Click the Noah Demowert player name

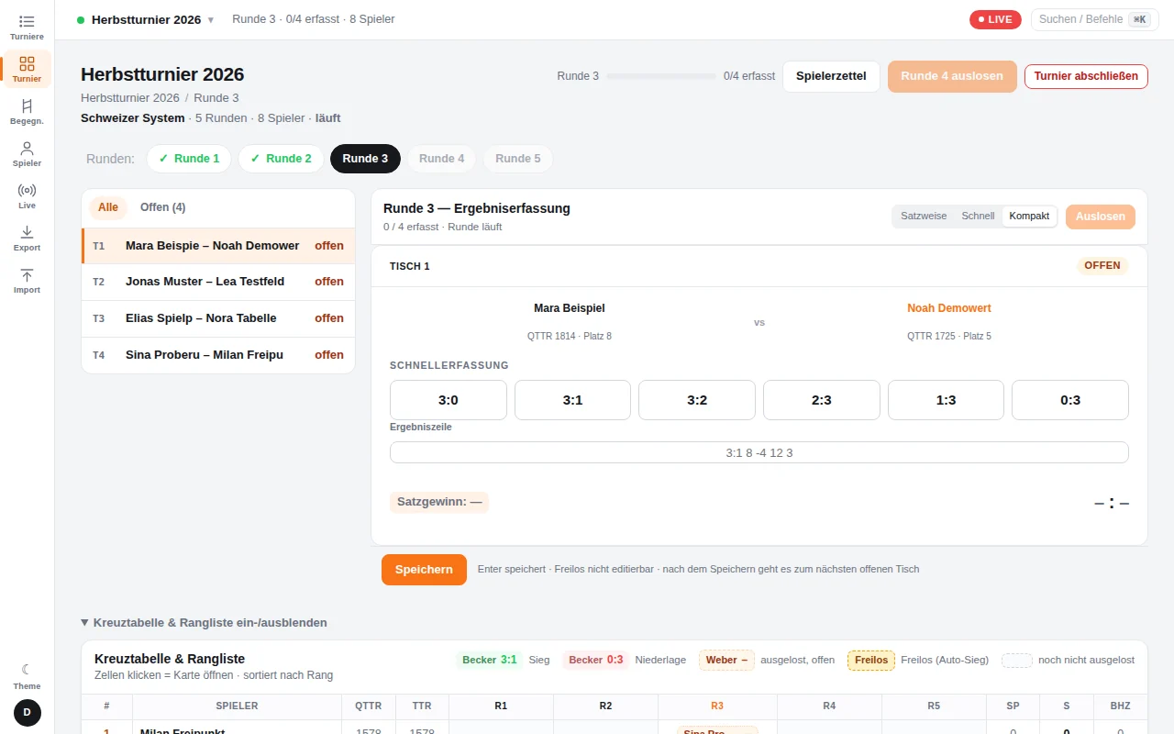(x=949, y=308)
